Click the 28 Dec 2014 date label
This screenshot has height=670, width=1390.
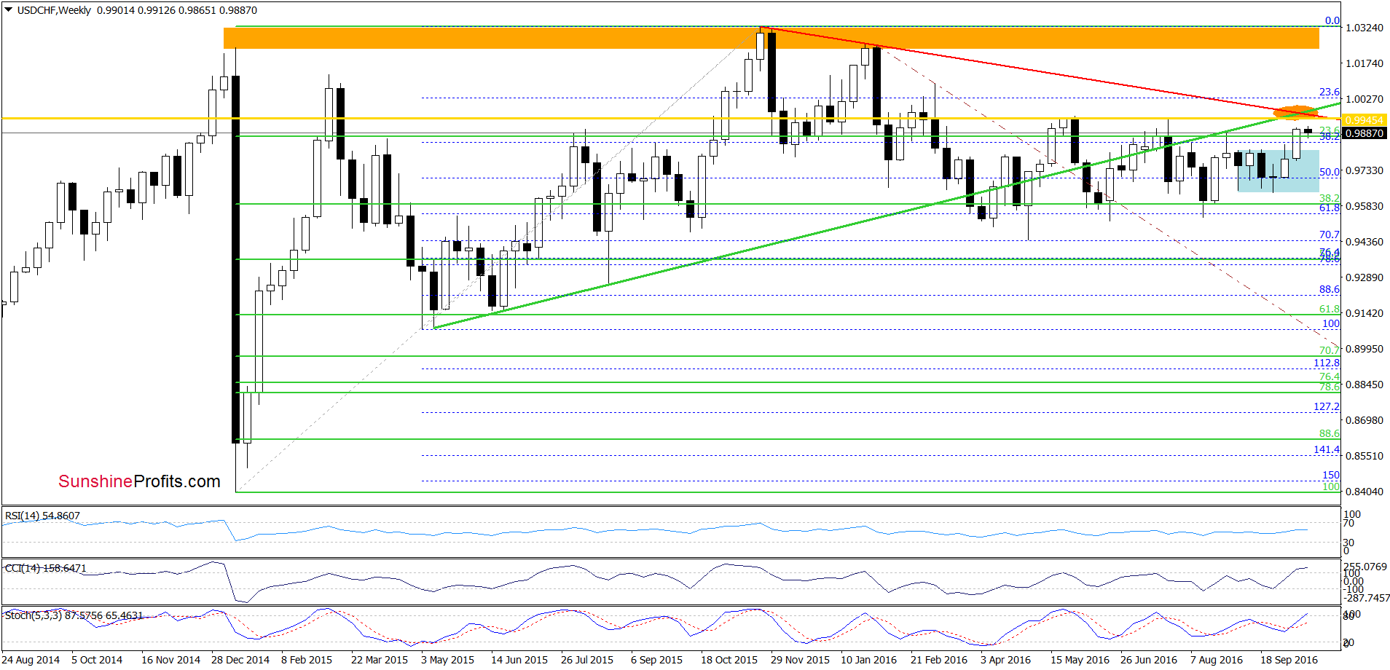240,660
